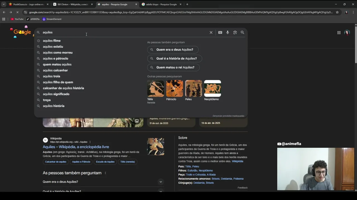Switch to adelio bispo Pesquisa Google tab

pyautogui.click(x=161, y=4)
